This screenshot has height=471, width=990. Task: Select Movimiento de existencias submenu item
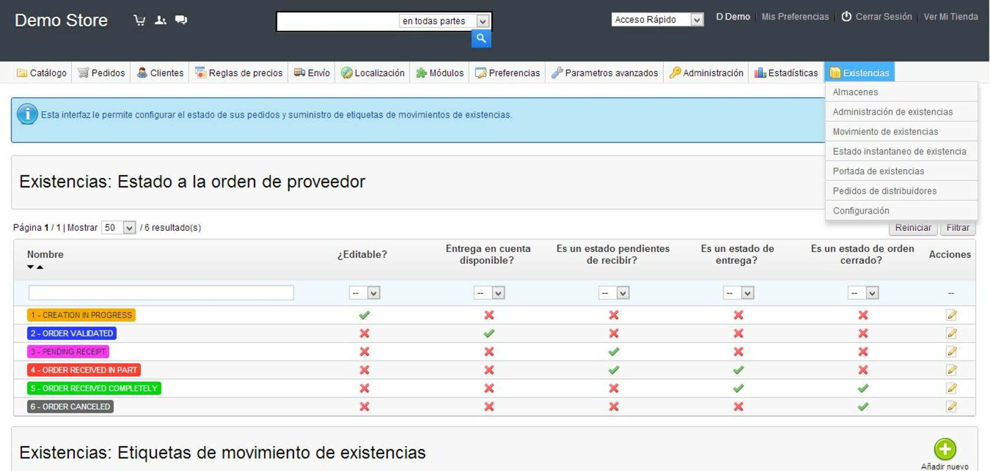coord(902,131)
